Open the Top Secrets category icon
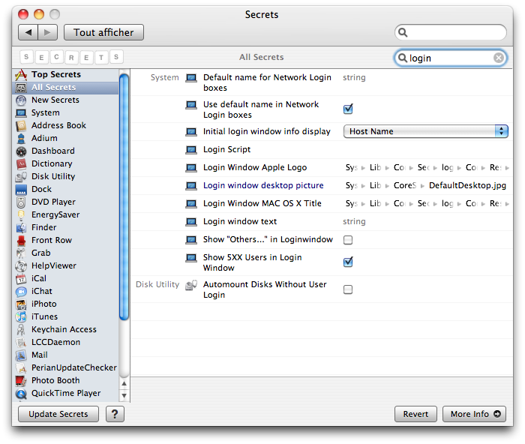Screen dimensions: 525x444 tap(21, 75)
